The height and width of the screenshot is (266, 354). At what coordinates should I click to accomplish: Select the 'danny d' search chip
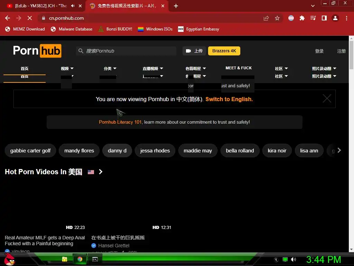(117, 151)
